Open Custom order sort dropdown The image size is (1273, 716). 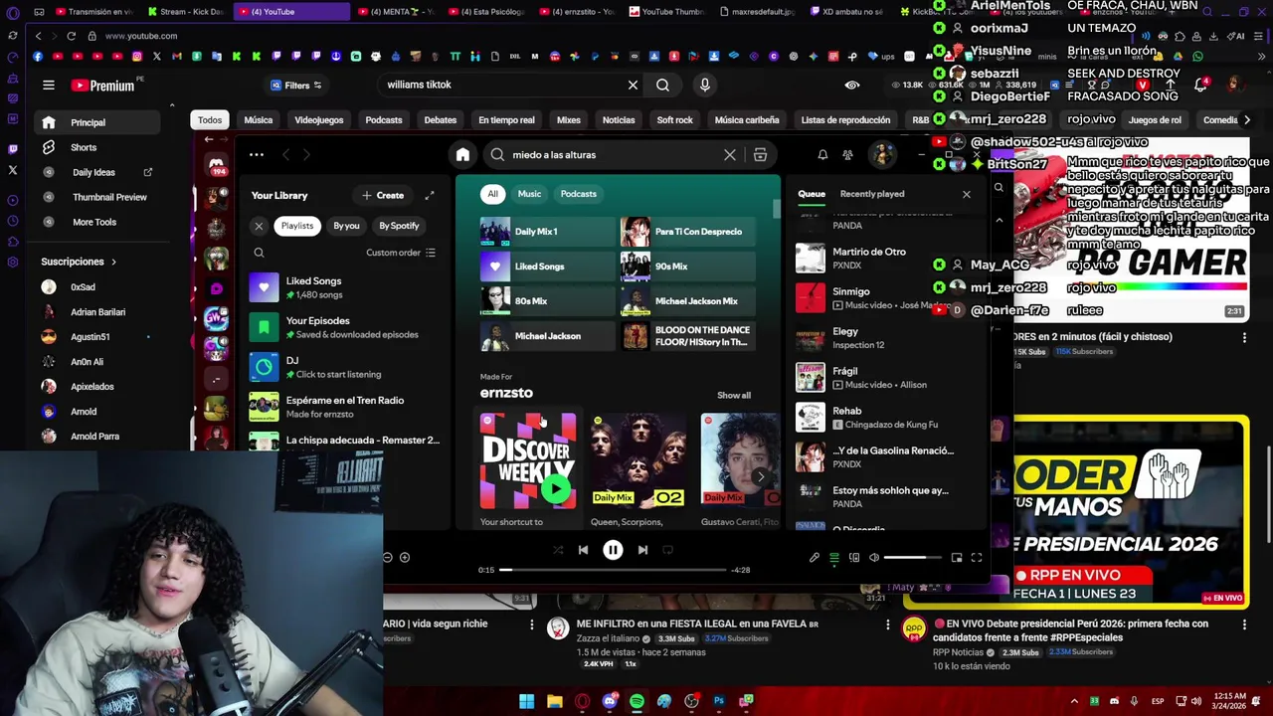(x=401, y=253)
